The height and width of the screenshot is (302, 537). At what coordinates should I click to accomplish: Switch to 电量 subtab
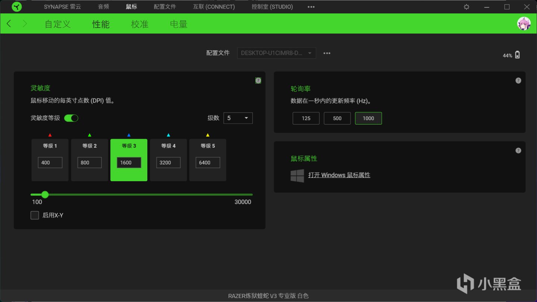tap(179, 24)
